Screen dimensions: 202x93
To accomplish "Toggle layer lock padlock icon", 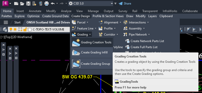I will click(x=25, y=29).
